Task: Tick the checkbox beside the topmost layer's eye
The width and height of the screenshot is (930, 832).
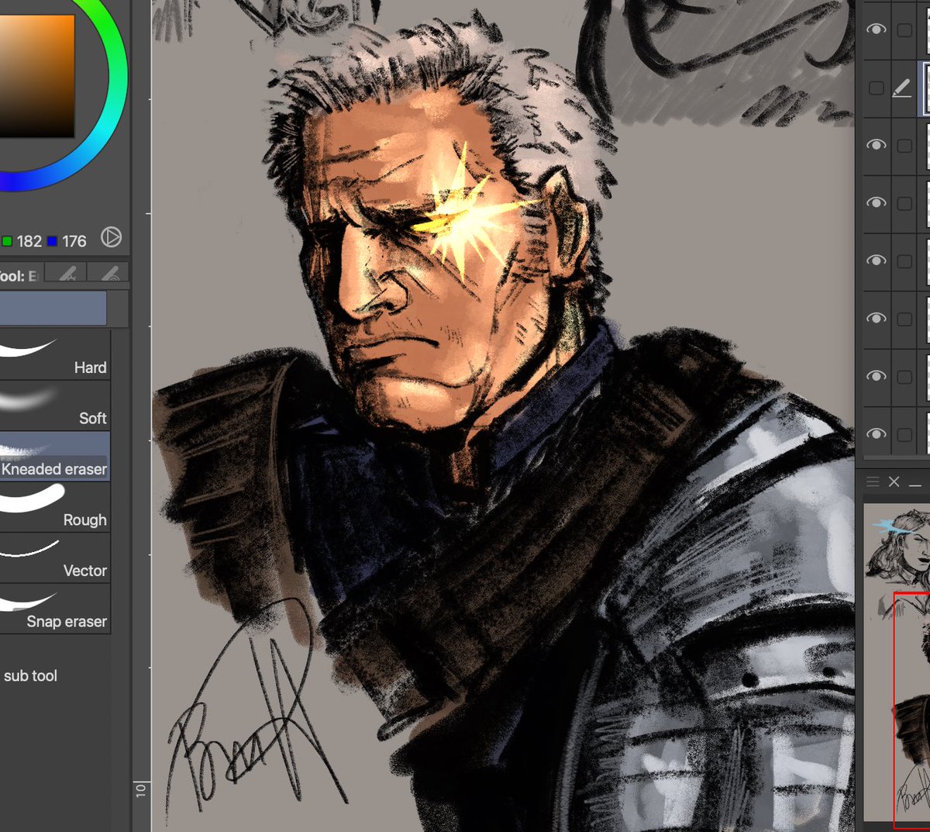Action: [904, 30]
